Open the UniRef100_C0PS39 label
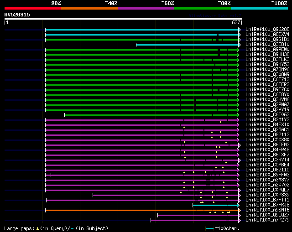The height and width of the screenshot is (232, 292). pos(267,195)
